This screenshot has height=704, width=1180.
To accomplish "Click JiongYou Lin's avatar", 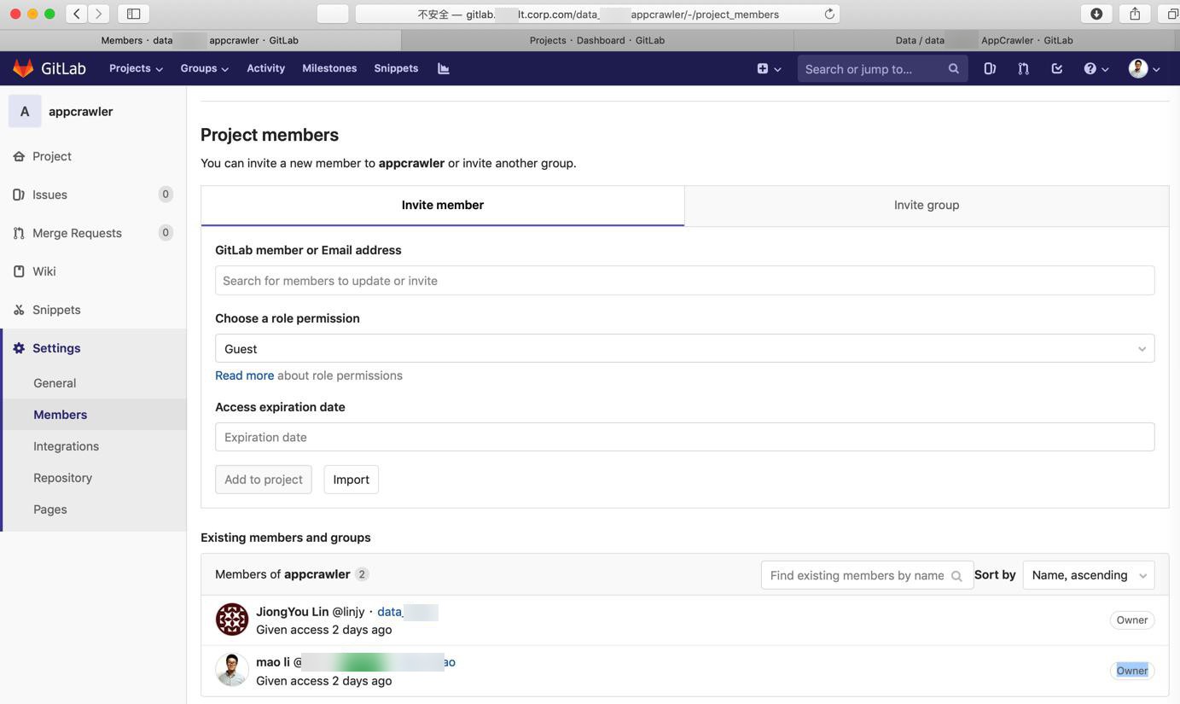I will [x=232, y=620].
